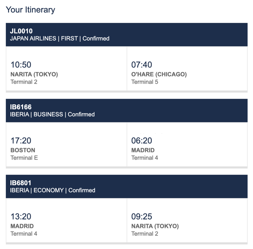The image size is (253, 249).
Task: Open flight IB6166 header
Action: pyautogui.click(x=21, y=107)
